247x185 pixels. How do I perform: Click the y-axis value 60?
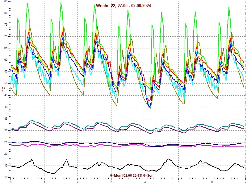[6, 60]
